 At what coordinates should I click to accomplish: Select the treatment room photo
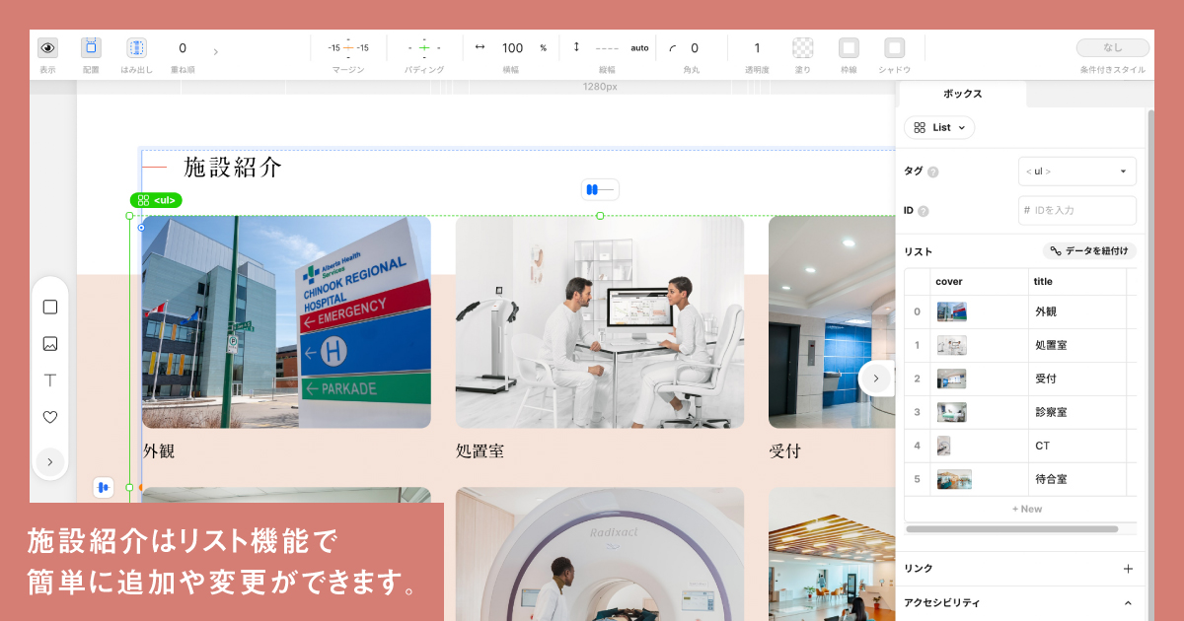pyautogui.click(x=600, y=322)
